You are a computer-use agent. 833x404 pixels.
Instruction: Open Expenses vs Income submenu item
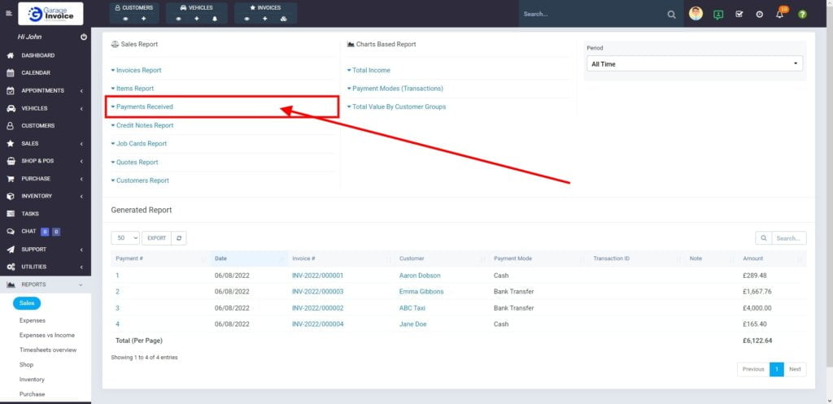coord(46,336)
